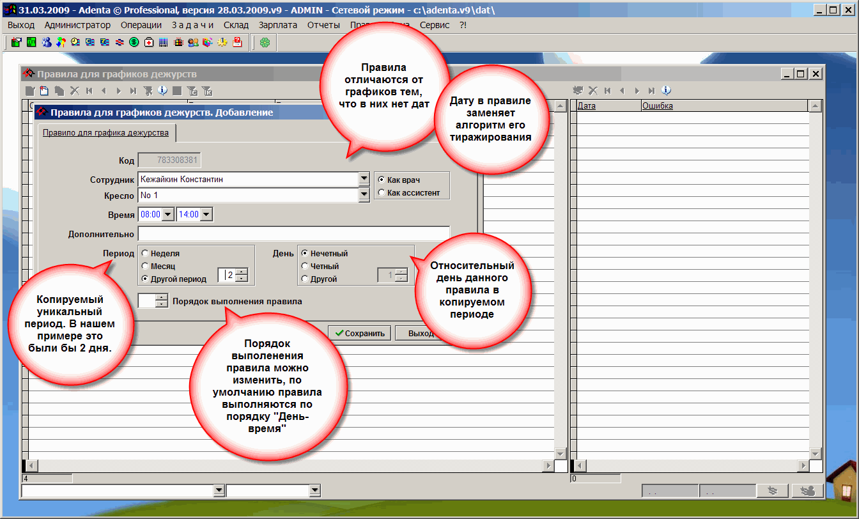
Task: Sort by the Ошибка column header
Action: pyautogui.click(x=657, y=106)
